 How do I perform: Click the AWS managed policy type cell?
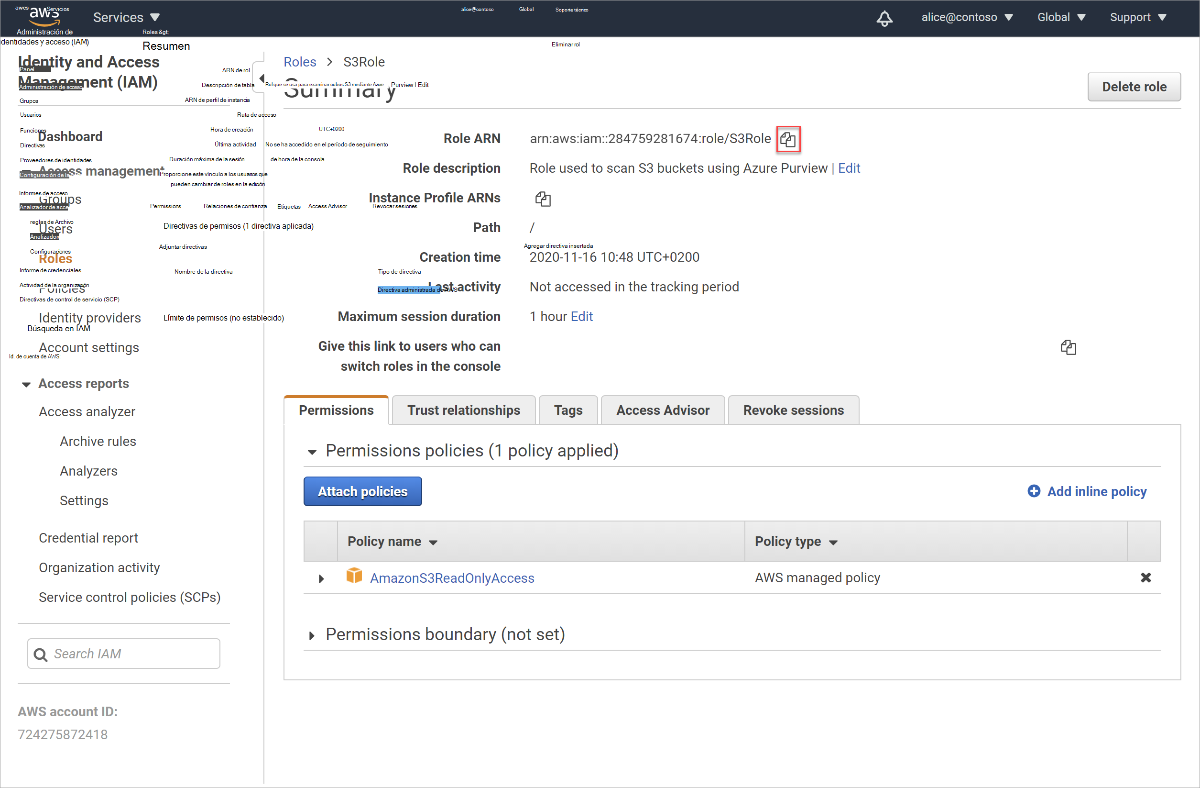pyautogui.click(x=817, y=577)
